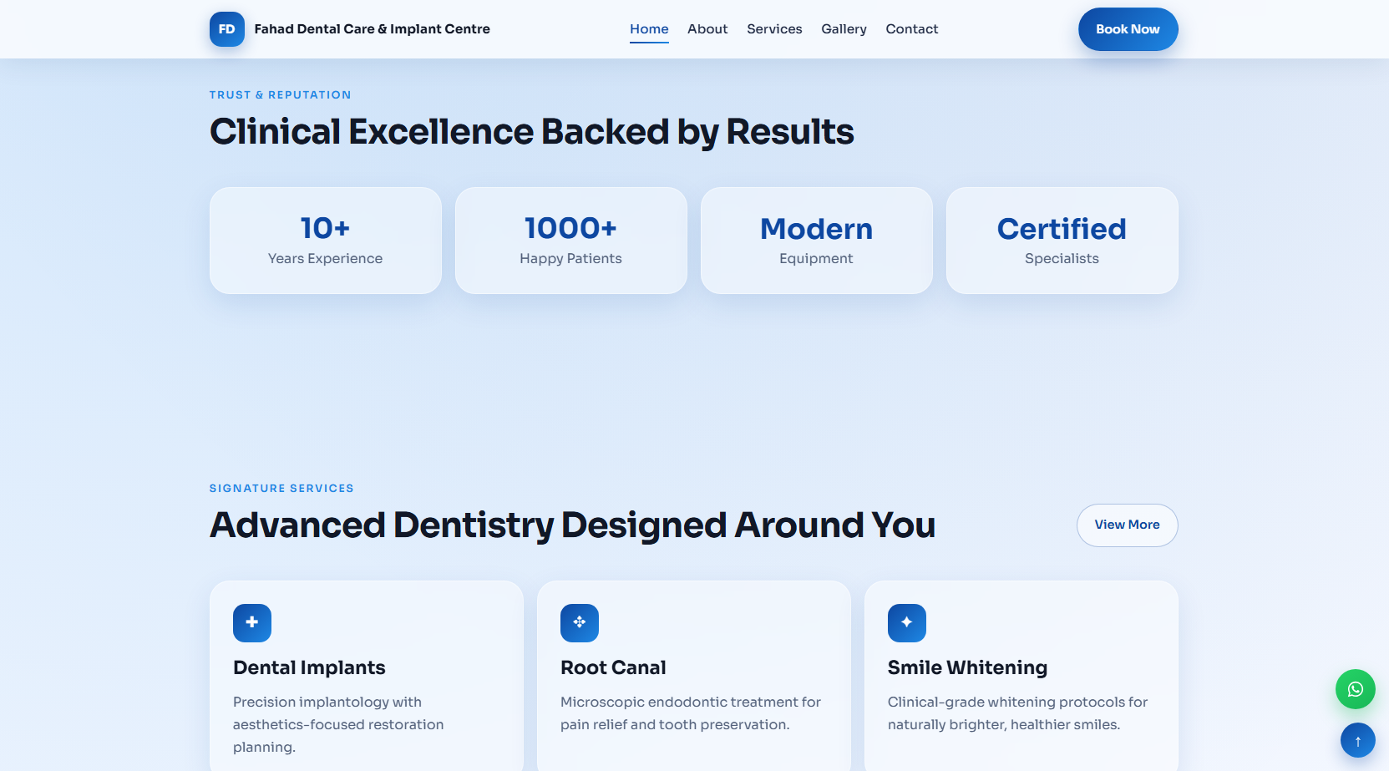The image size is (1389, 771).
Task: Click the scroll-to-top arrow button
Action: point(1357,740)
